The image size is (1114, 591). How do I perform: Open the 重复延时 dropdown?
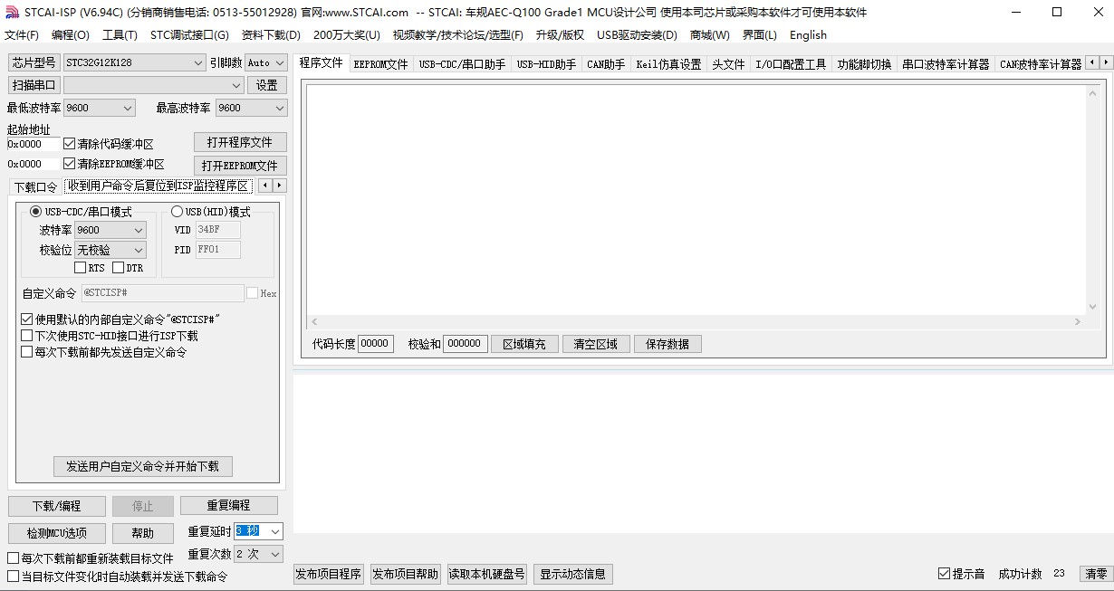[x=259, y=531]
